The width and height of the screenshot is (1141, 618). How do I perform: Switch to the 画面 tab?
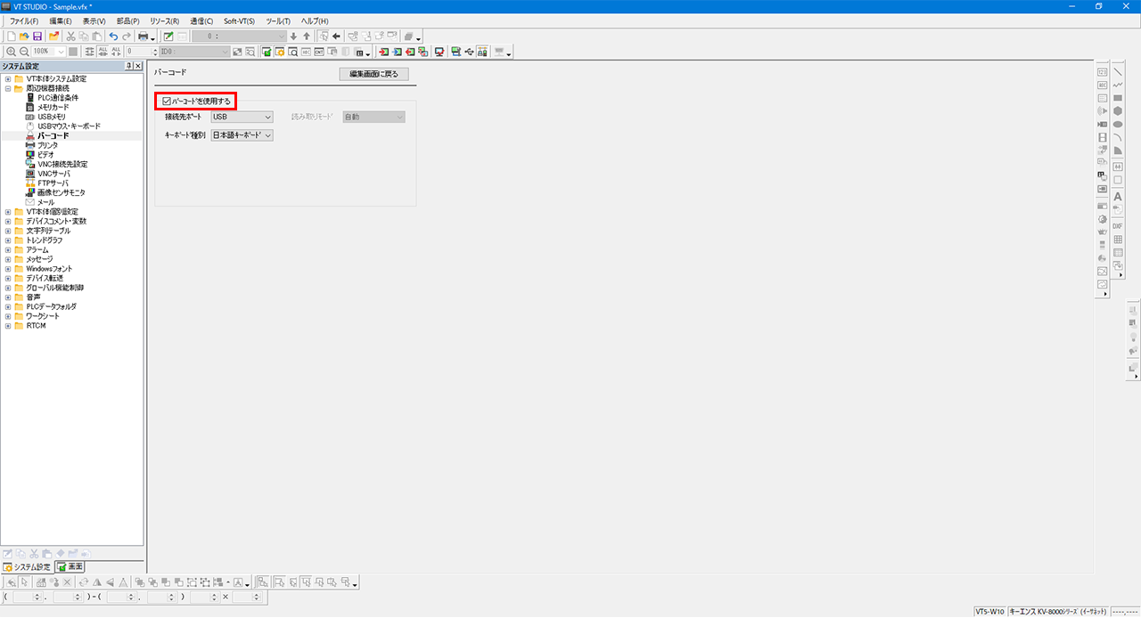[x=70, y=566]
